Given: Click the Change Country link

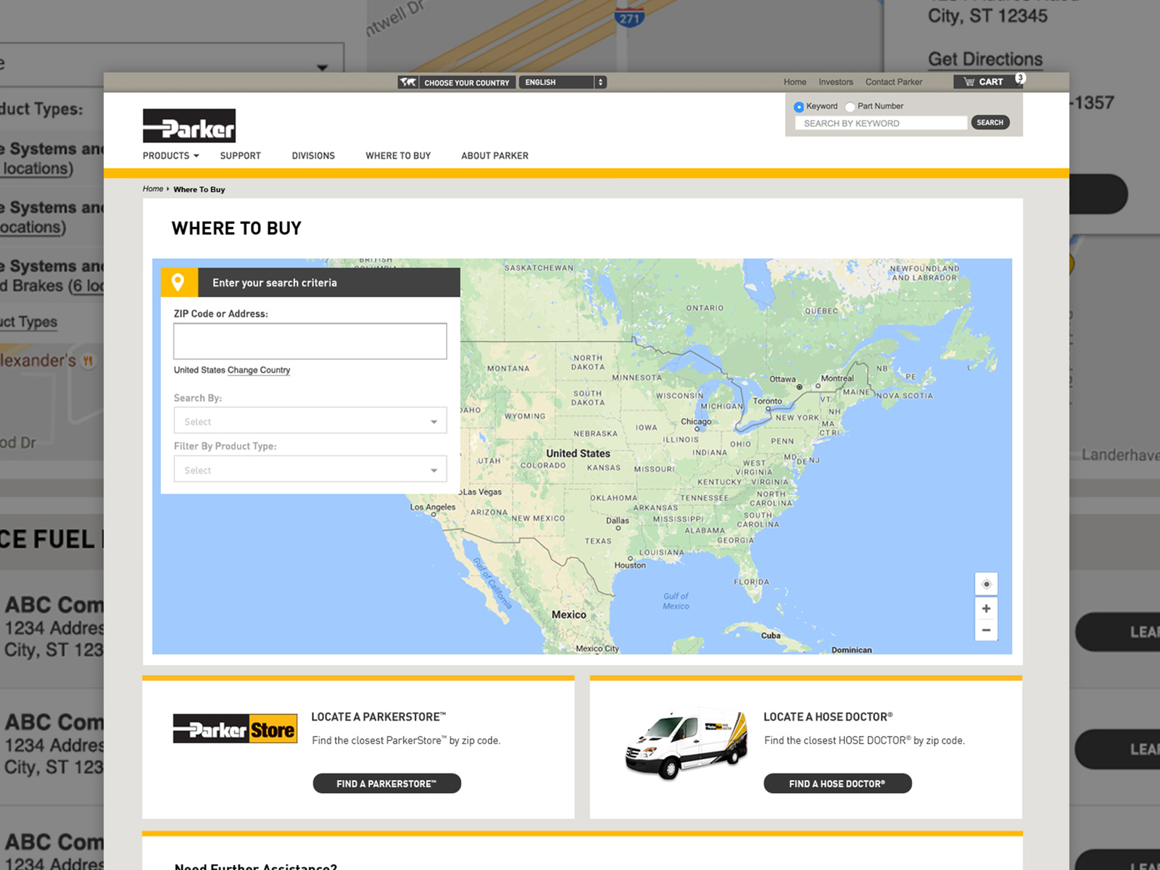Looking at the screenshot, I should 259,370.
